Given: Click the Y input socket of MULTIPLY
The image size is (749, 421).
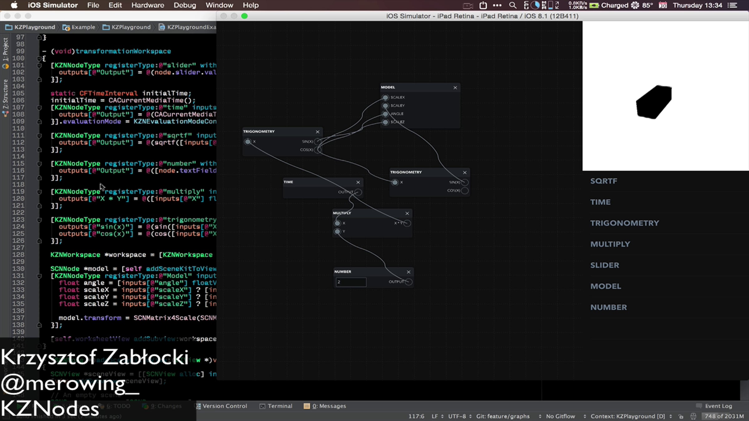Looking at the screenshot, I should tap(337, 231).
